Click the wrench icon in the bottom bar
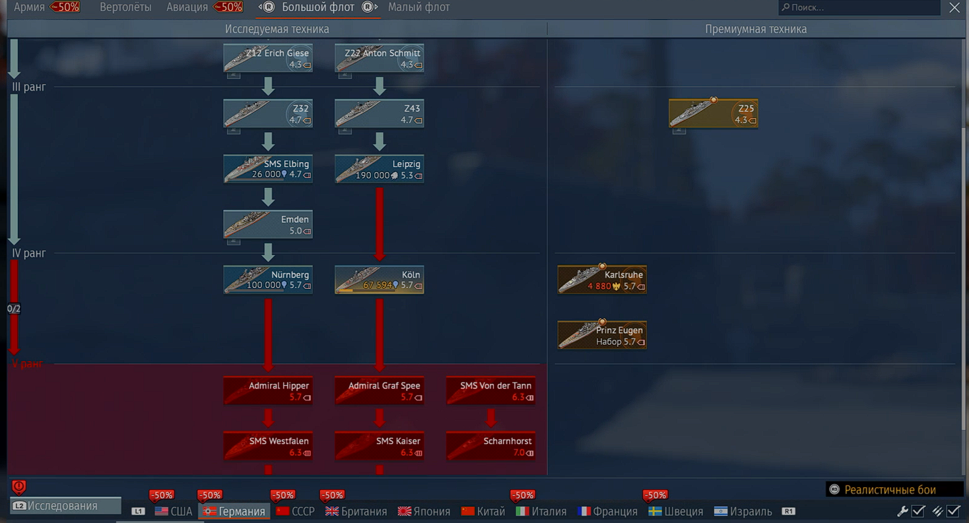The height and width of the screenshot is (523, 969). pos(902,511)
